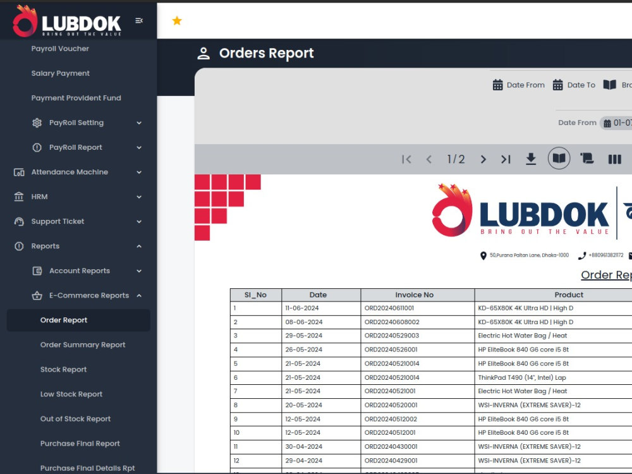Open Purchase Final Details Rpt
The width and height of the screenshot is (632, 474).
pos(87,468)
